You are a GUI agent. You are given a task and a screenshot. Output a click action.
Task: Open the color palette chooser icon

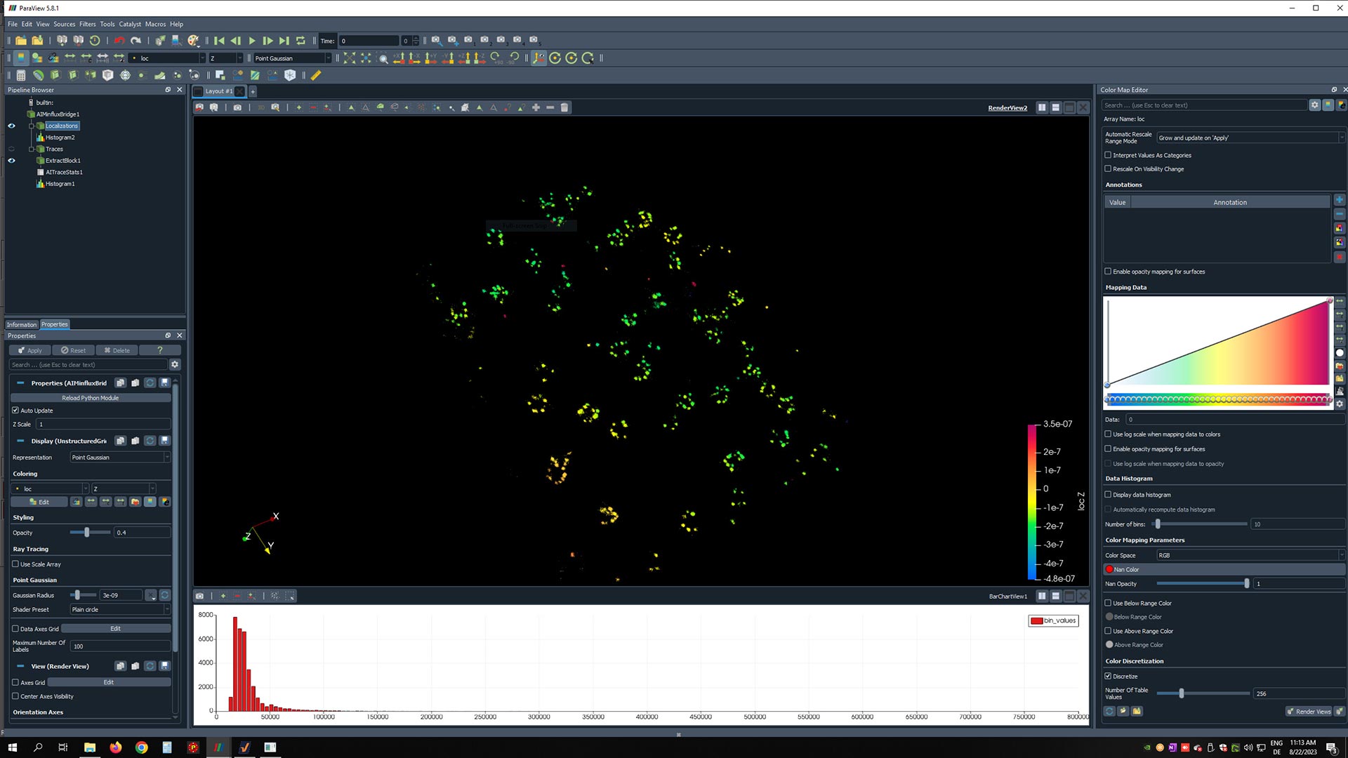click(194, 41)
